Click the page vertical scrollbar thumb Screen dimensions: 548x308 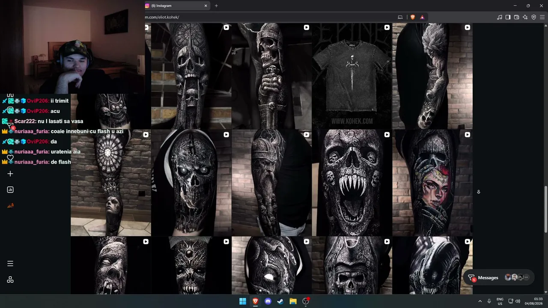click(x=545, y=210)
